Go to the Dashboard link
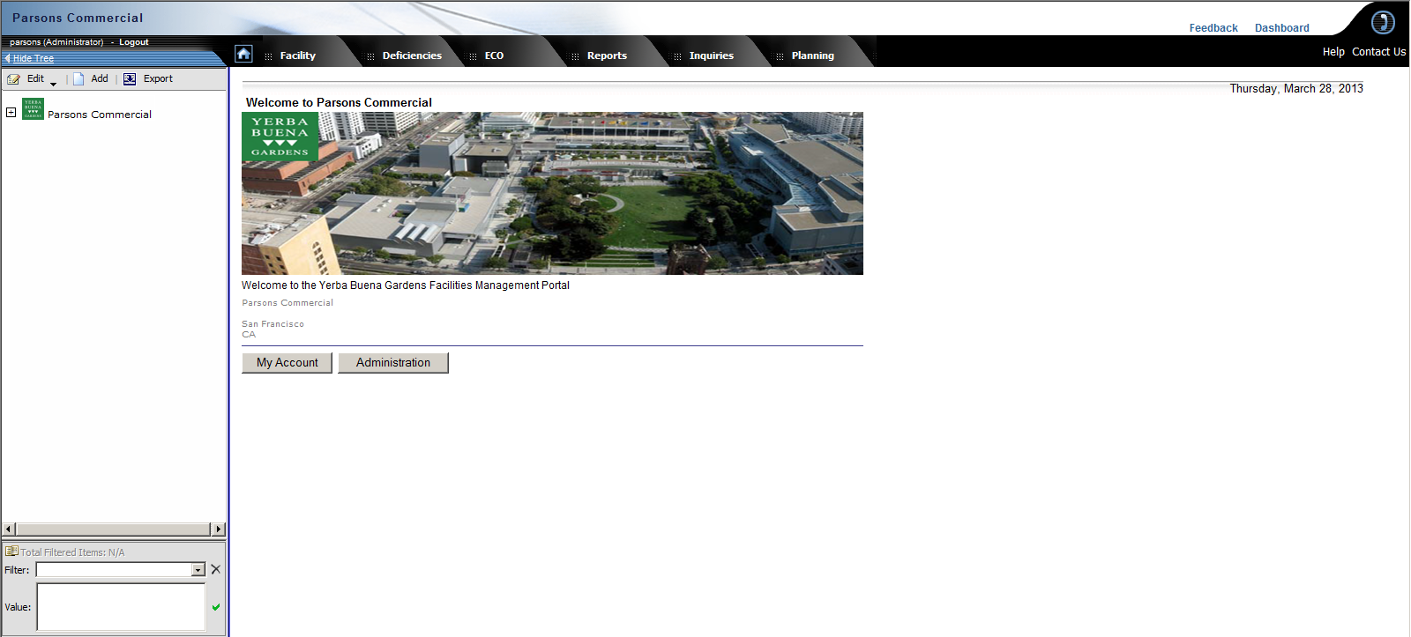The image size is (1411, 637). (1281, 28)
